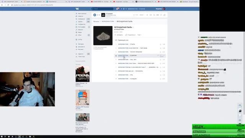Open the blue-orange armchair ad thumbnail

(83, 98)
